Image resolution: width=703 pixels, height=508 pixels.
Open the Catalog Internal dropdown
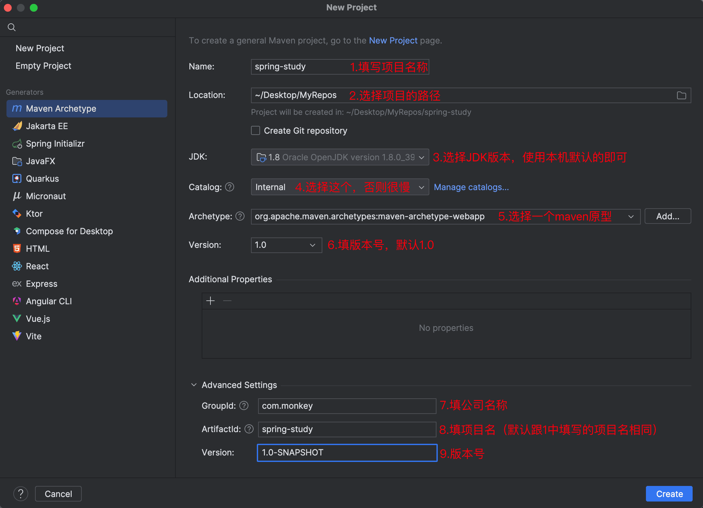pyautogui.click(x=340, y=187)
